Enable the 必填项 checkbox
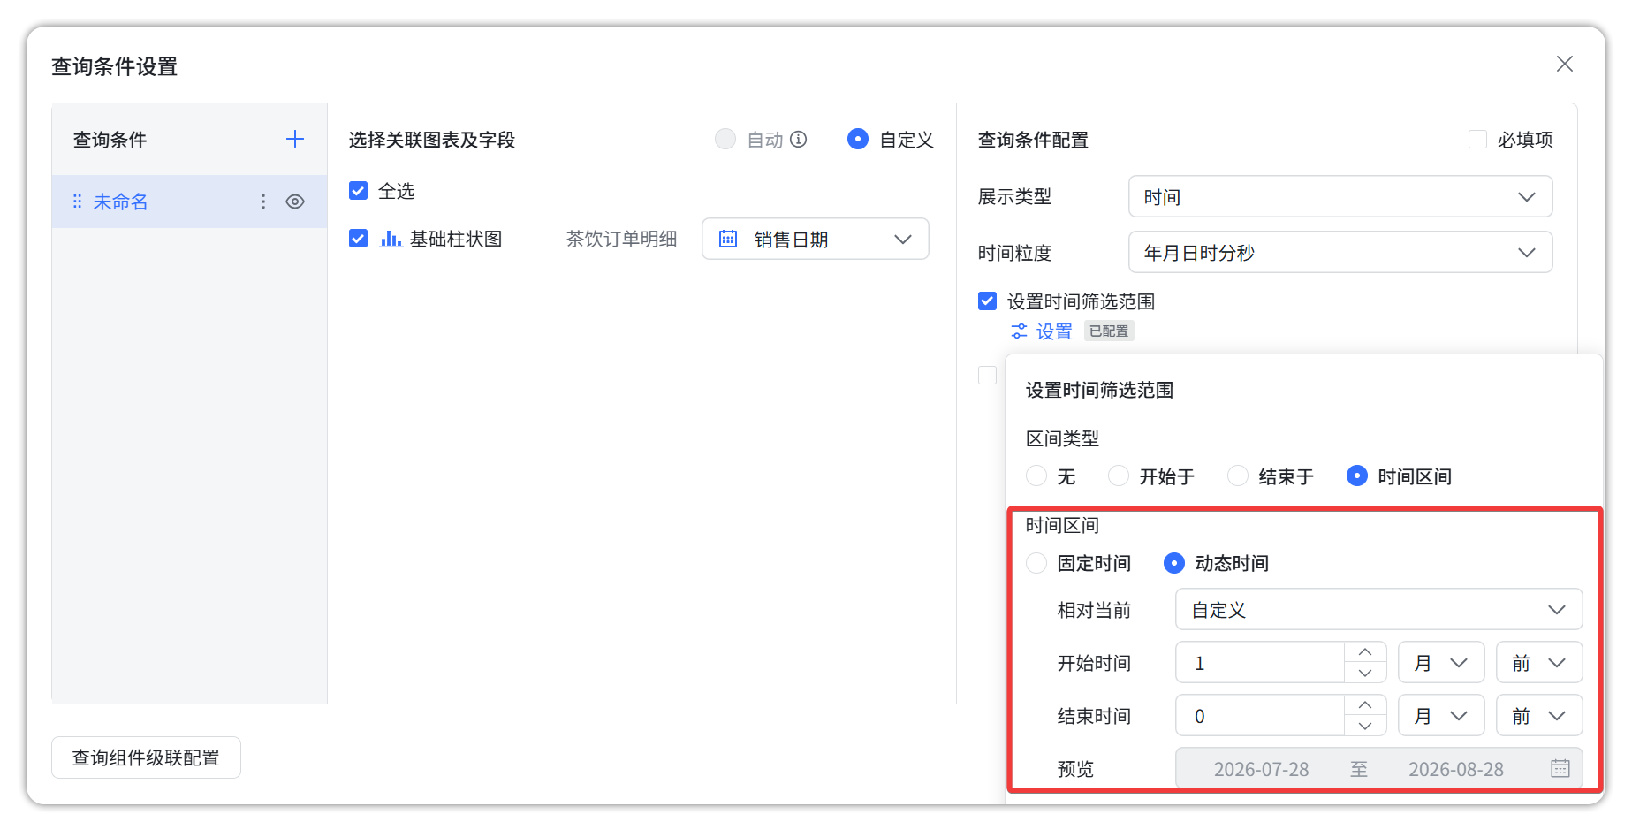Image resolution: width=1632 pixels, height=822 pixels. coord(1477,139)
